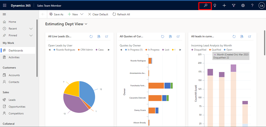Click Francheska's orange quote bar
The height and width of the screenshot is (127, 266).
point(156,86)
